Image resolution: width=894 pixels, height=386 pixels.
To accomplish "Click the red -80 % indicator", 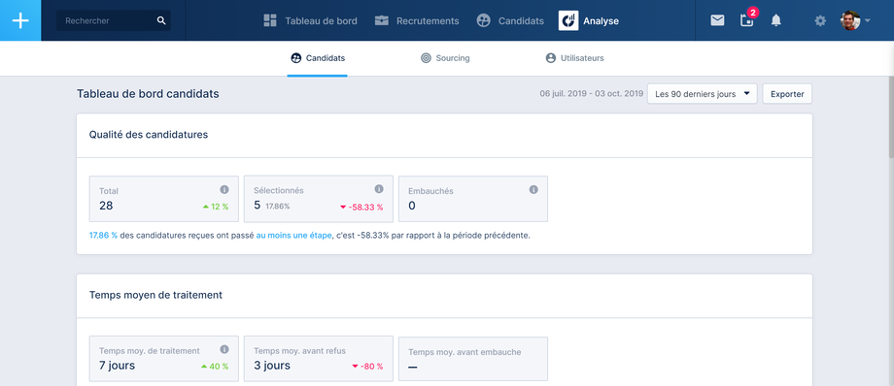I will [x=367, y=367].
